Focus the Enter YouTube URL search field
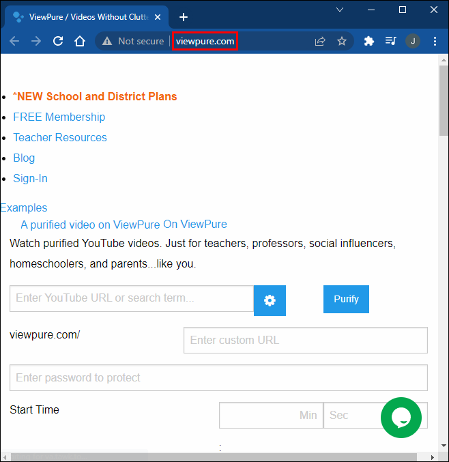This screenshot has width=449, height=462. click(131, 298)
